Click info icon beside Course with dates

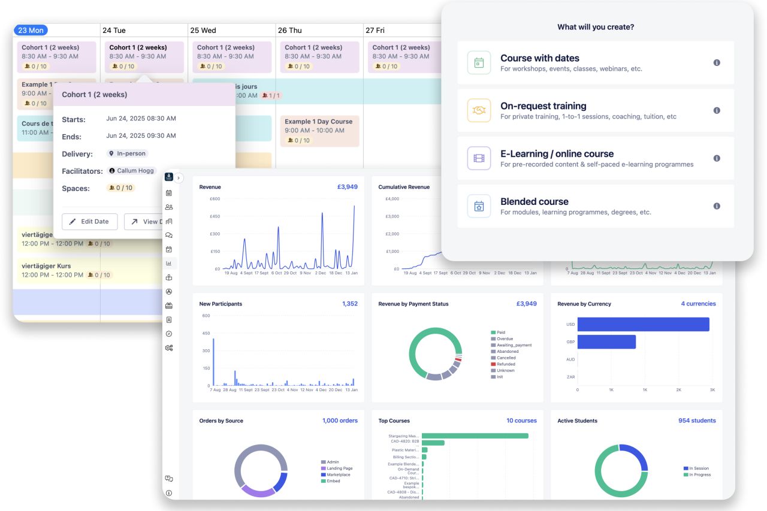(717, 62)
